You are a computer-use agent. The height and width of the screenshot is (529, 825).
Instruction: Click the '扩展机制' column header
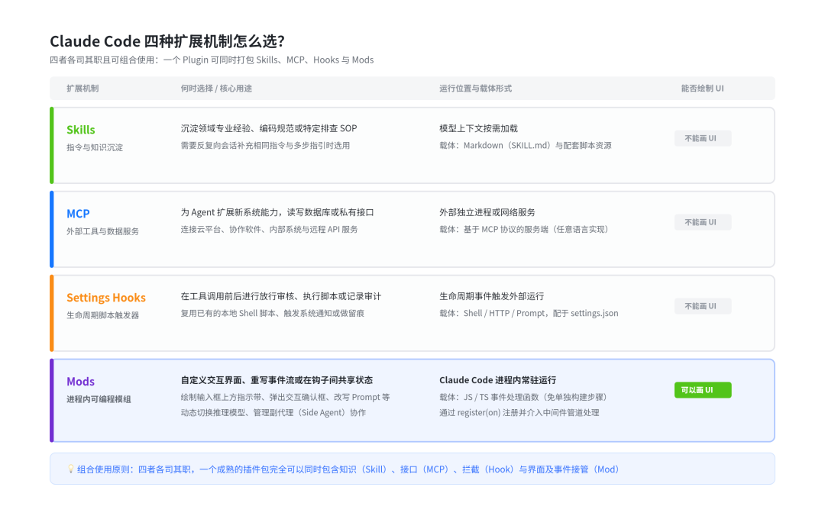[x=82, y=89]
